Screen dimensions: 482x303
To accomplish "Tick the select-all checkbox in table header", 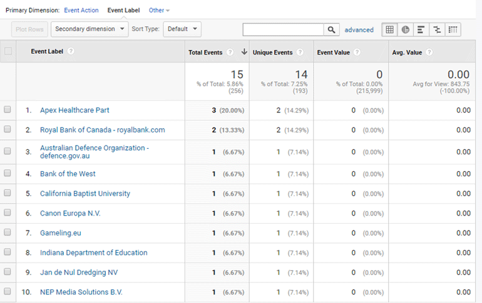I will click(8, 51).
